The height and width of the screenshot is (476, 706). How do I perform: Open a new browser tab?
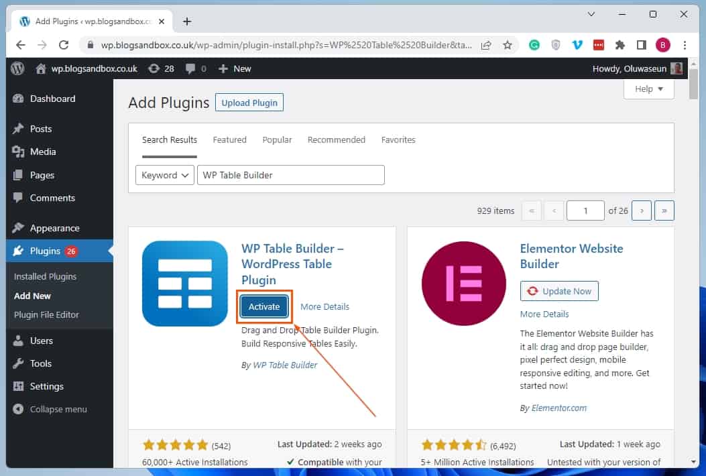[x=187, y=21]
